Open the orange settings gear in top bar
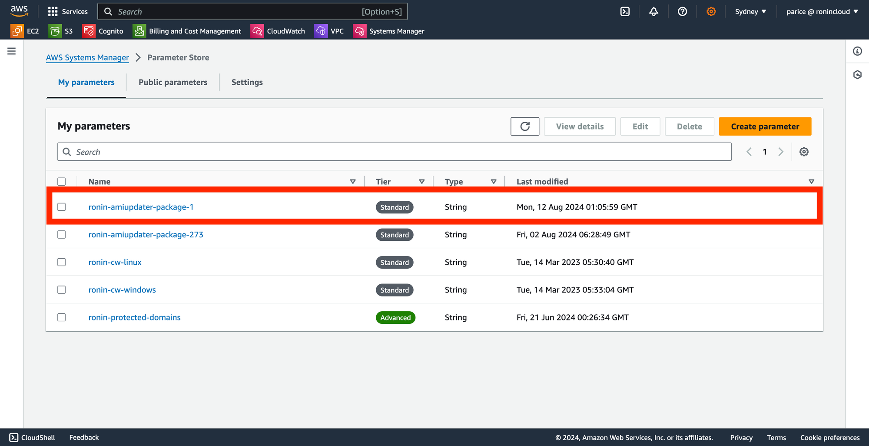869x446 pixels. (711, 12)
